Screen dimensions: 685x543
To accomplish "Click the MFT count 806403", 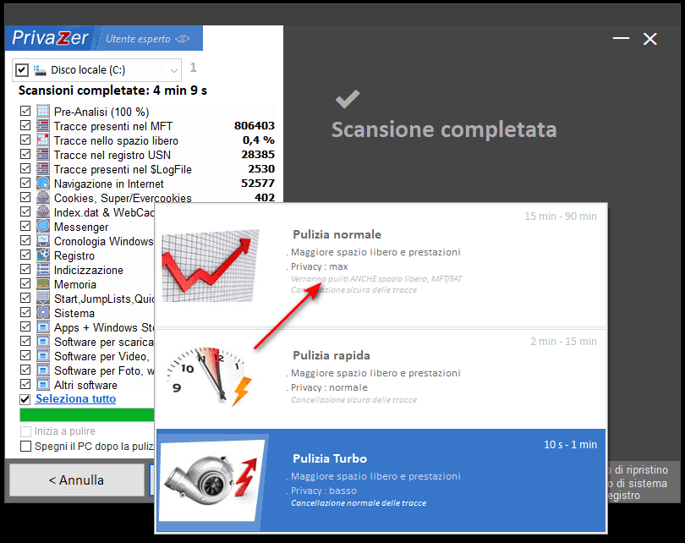I will (x=255, y=126).
